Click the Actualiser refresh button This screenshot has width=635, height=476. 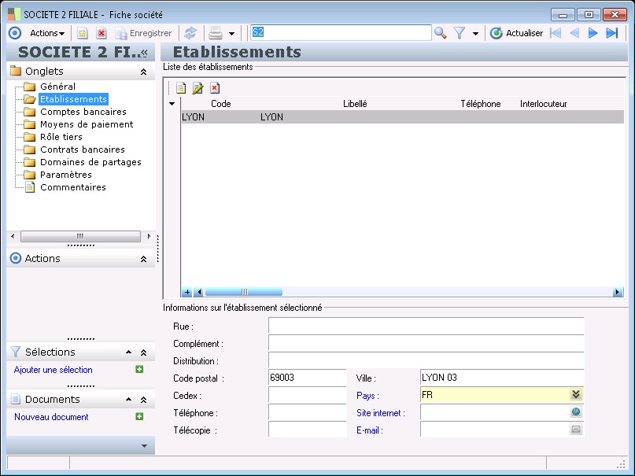click(516, 33)
